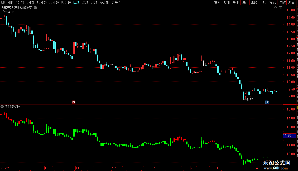Toggle the side panel icon in chart corner
Image resolution: width=298 pixels, height=171 pixels.
click(x=280, y=8)
